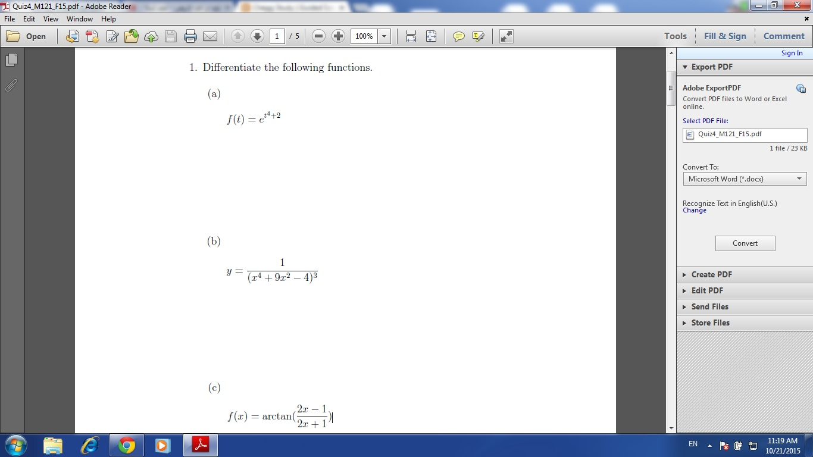813x457 pixels.
Task: Zoom in using the plus icon
Action: 338,36
